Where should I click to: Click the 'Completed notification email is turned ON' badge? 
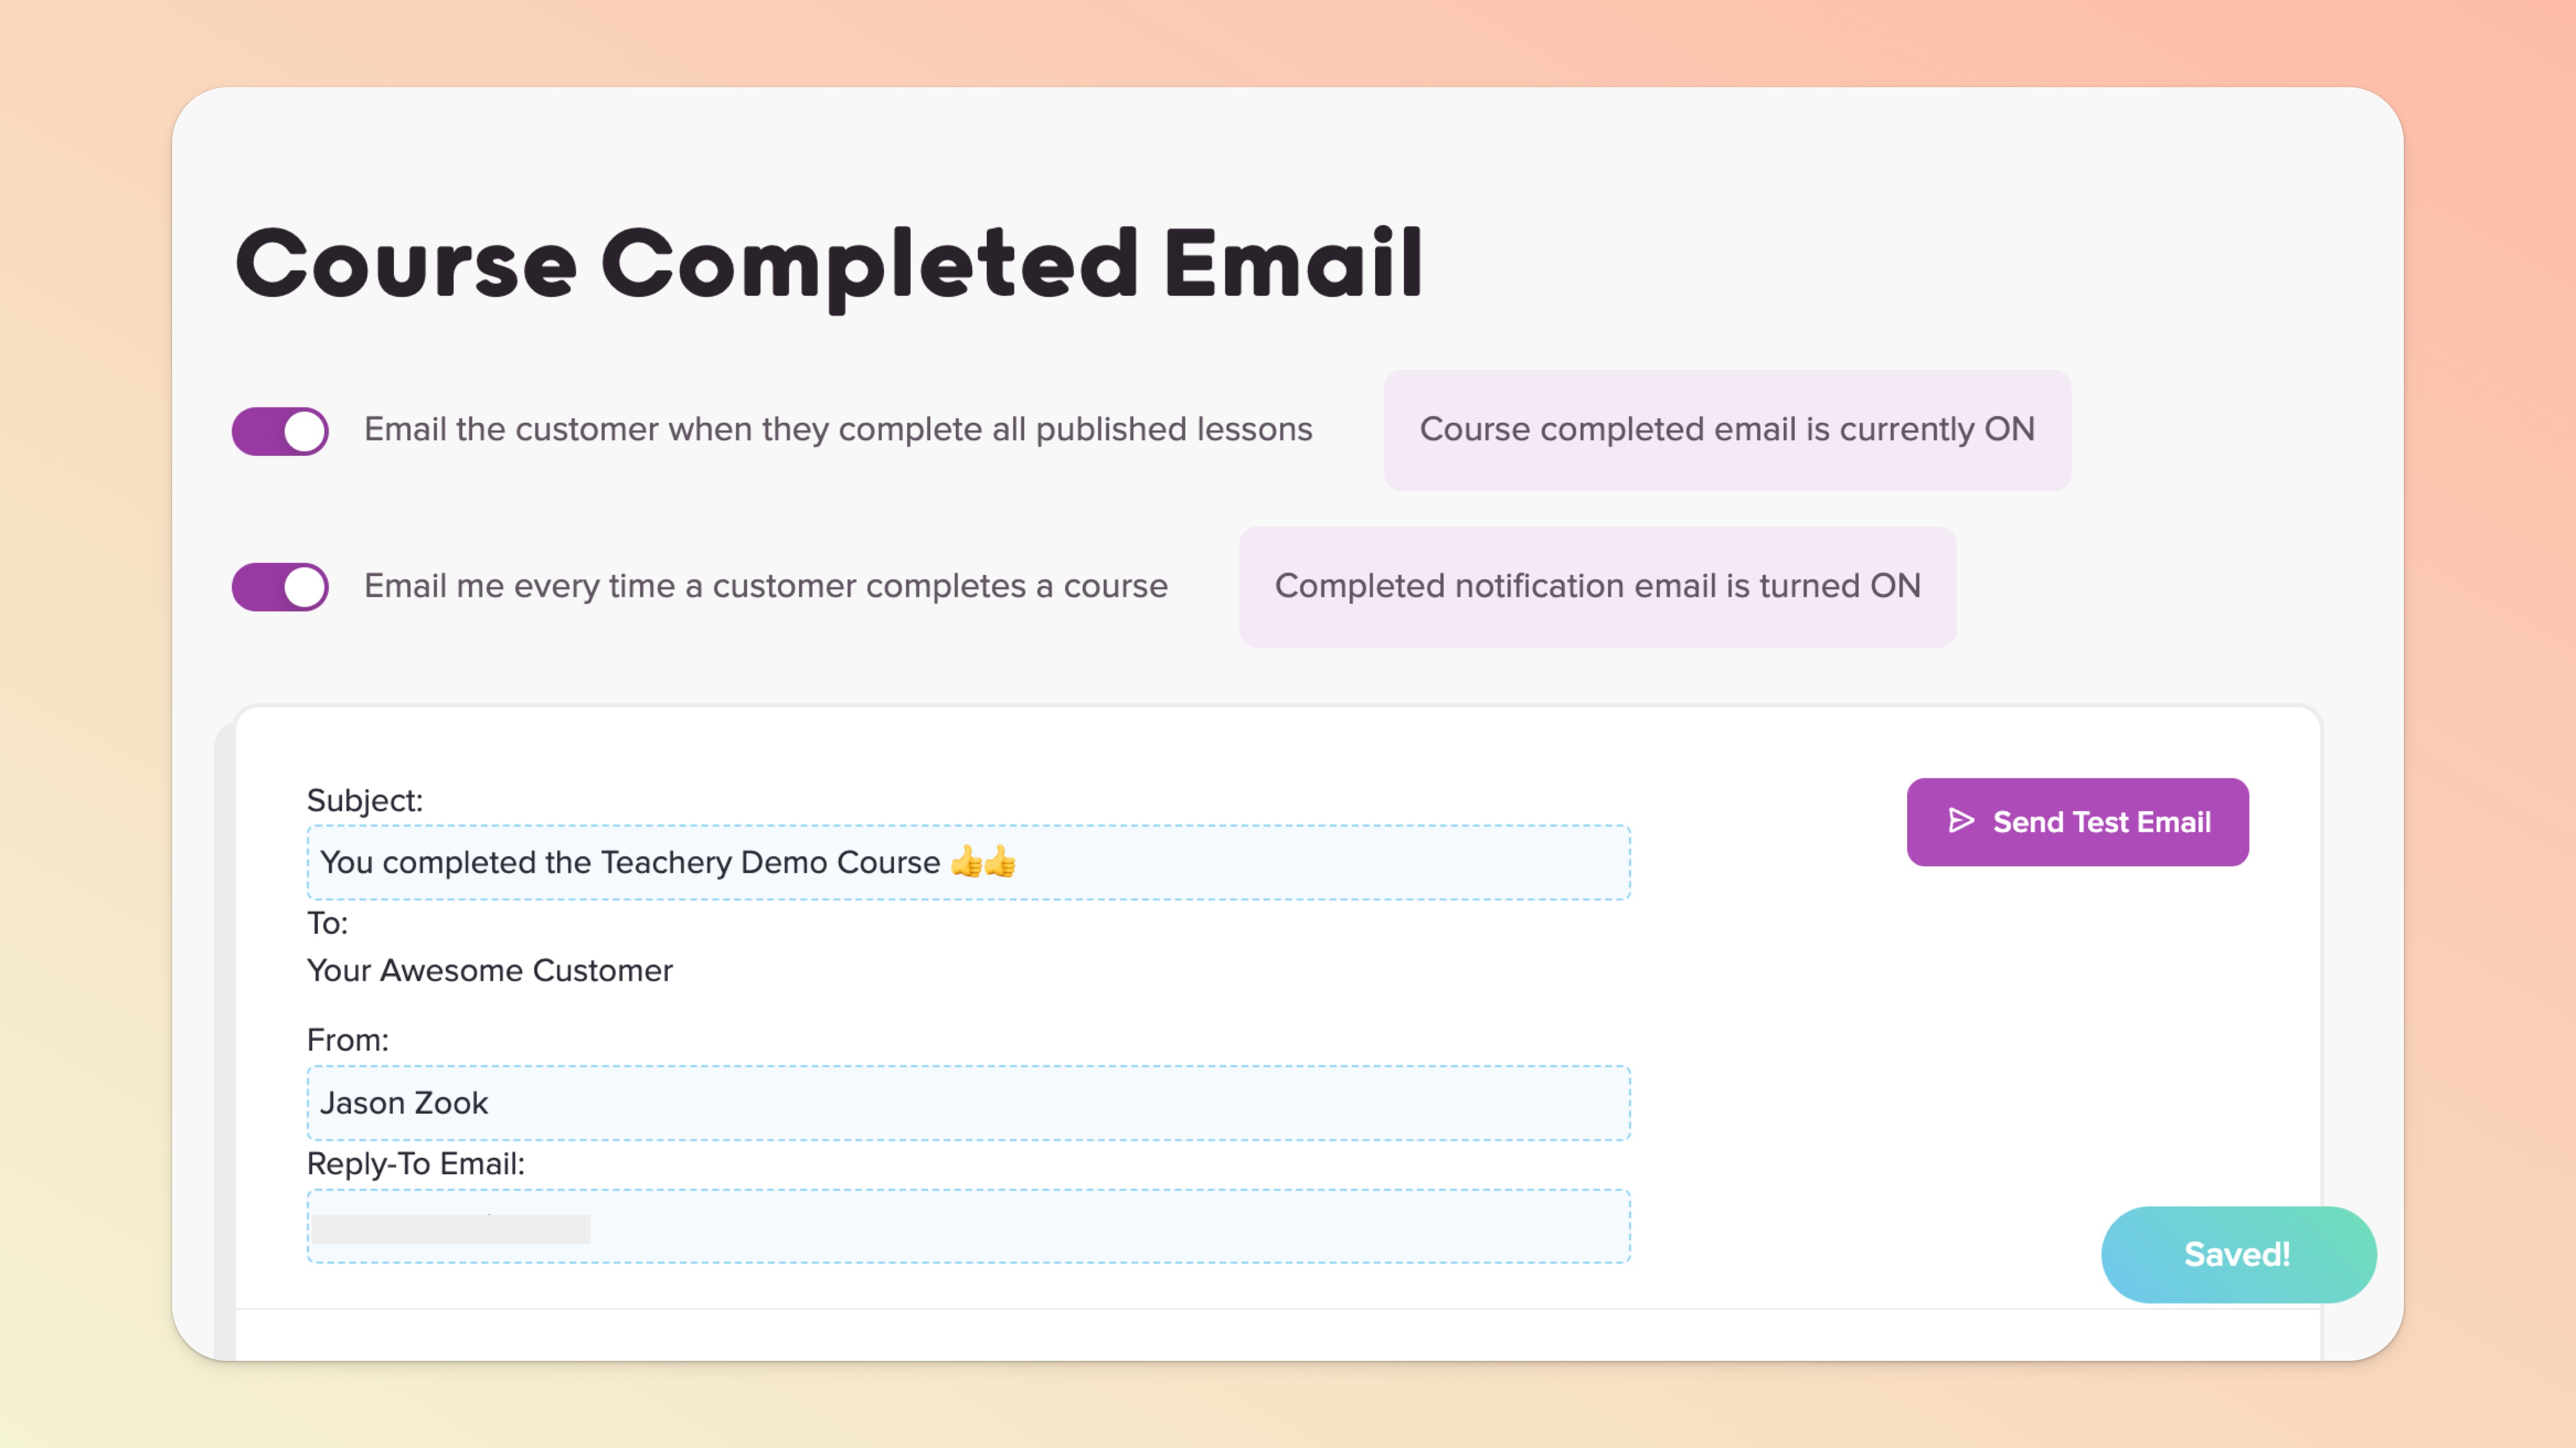point(1597,587)
